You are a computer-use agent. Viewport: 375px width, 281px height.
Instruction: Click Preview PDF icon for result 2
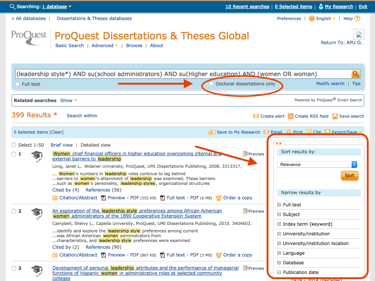tap(104, 255)
